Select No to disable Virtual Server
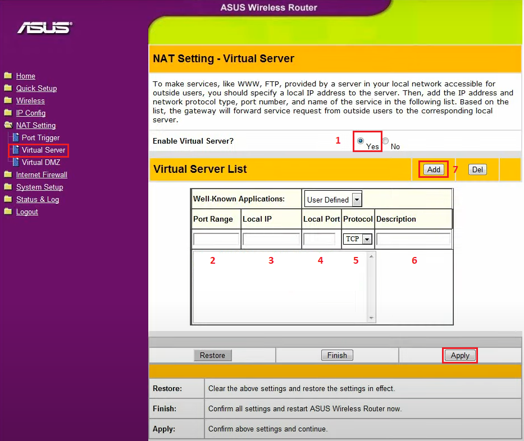Image resolution: width=524 pixels, height=441 pixels. pyautogui.click(x=386, y=141)
